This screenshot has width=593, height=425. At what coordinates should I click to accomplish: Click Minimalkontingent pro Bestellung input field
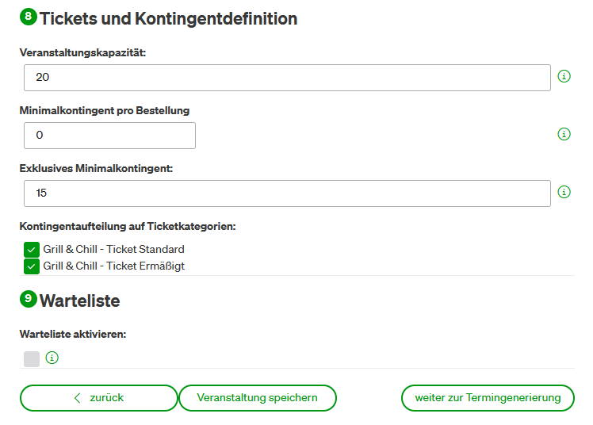109,136
